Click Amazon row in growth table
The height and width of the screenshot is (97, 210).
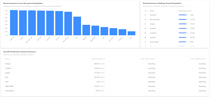pos(105,64)
